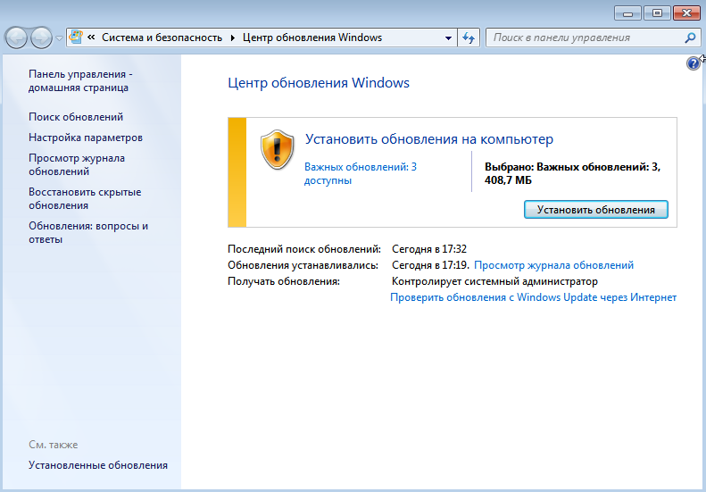706x492 pixels.
Task: Open 'Панель управления - домашняя страница'
Action: click(x=80, y=80)
